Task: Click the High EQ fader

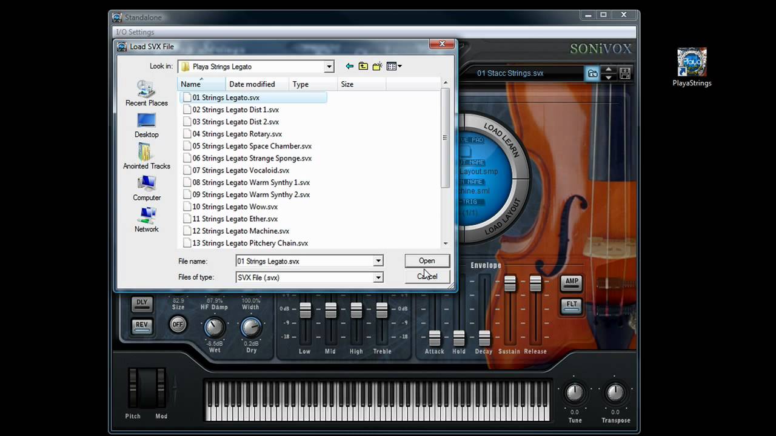Action: (356, 310)
